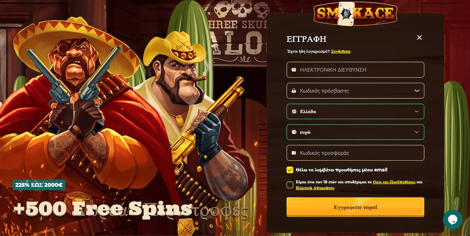
Task: Focus the ΗΛΕΚΤΡΟΝΙΚΗ ΔΙΕΥΘΥΝΣΗ input field
Action: coord(355,70)
